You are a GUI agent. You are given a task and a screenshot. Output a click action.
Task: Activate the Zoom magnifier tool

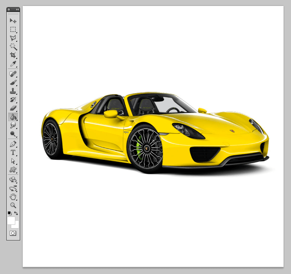point(13,205)
